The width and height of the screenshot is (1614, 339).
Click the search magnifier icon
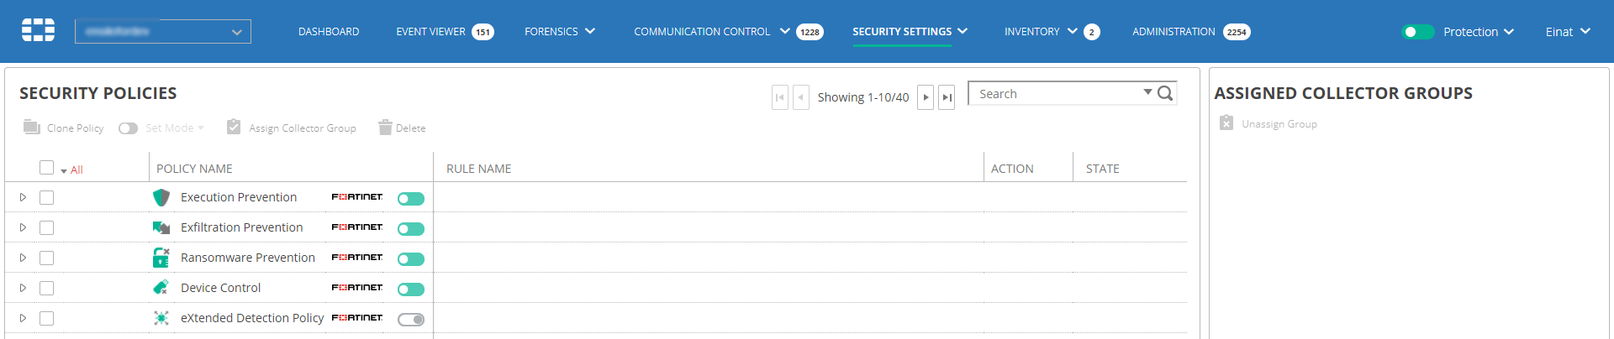point(1165,94)
